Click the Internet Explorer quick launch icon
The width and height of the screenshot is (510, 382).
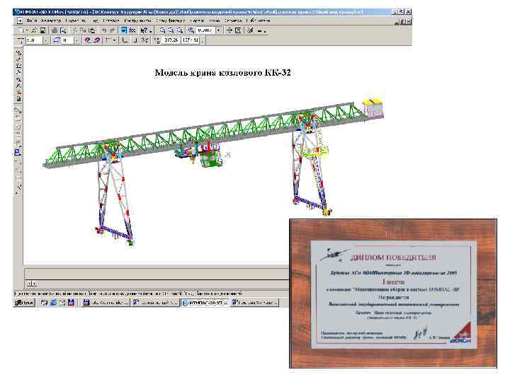coord(53,303)
